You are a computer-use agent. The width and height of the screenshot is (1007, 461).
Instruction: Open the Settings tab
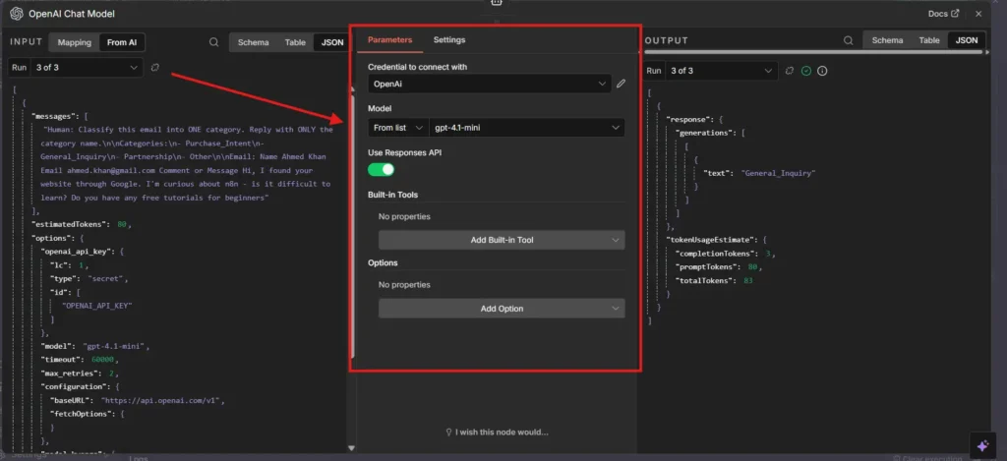pos(449,39)
